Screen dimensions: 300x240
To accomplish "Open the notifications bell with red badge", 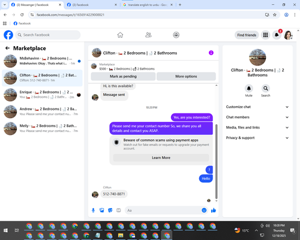I will pos(277,35).
